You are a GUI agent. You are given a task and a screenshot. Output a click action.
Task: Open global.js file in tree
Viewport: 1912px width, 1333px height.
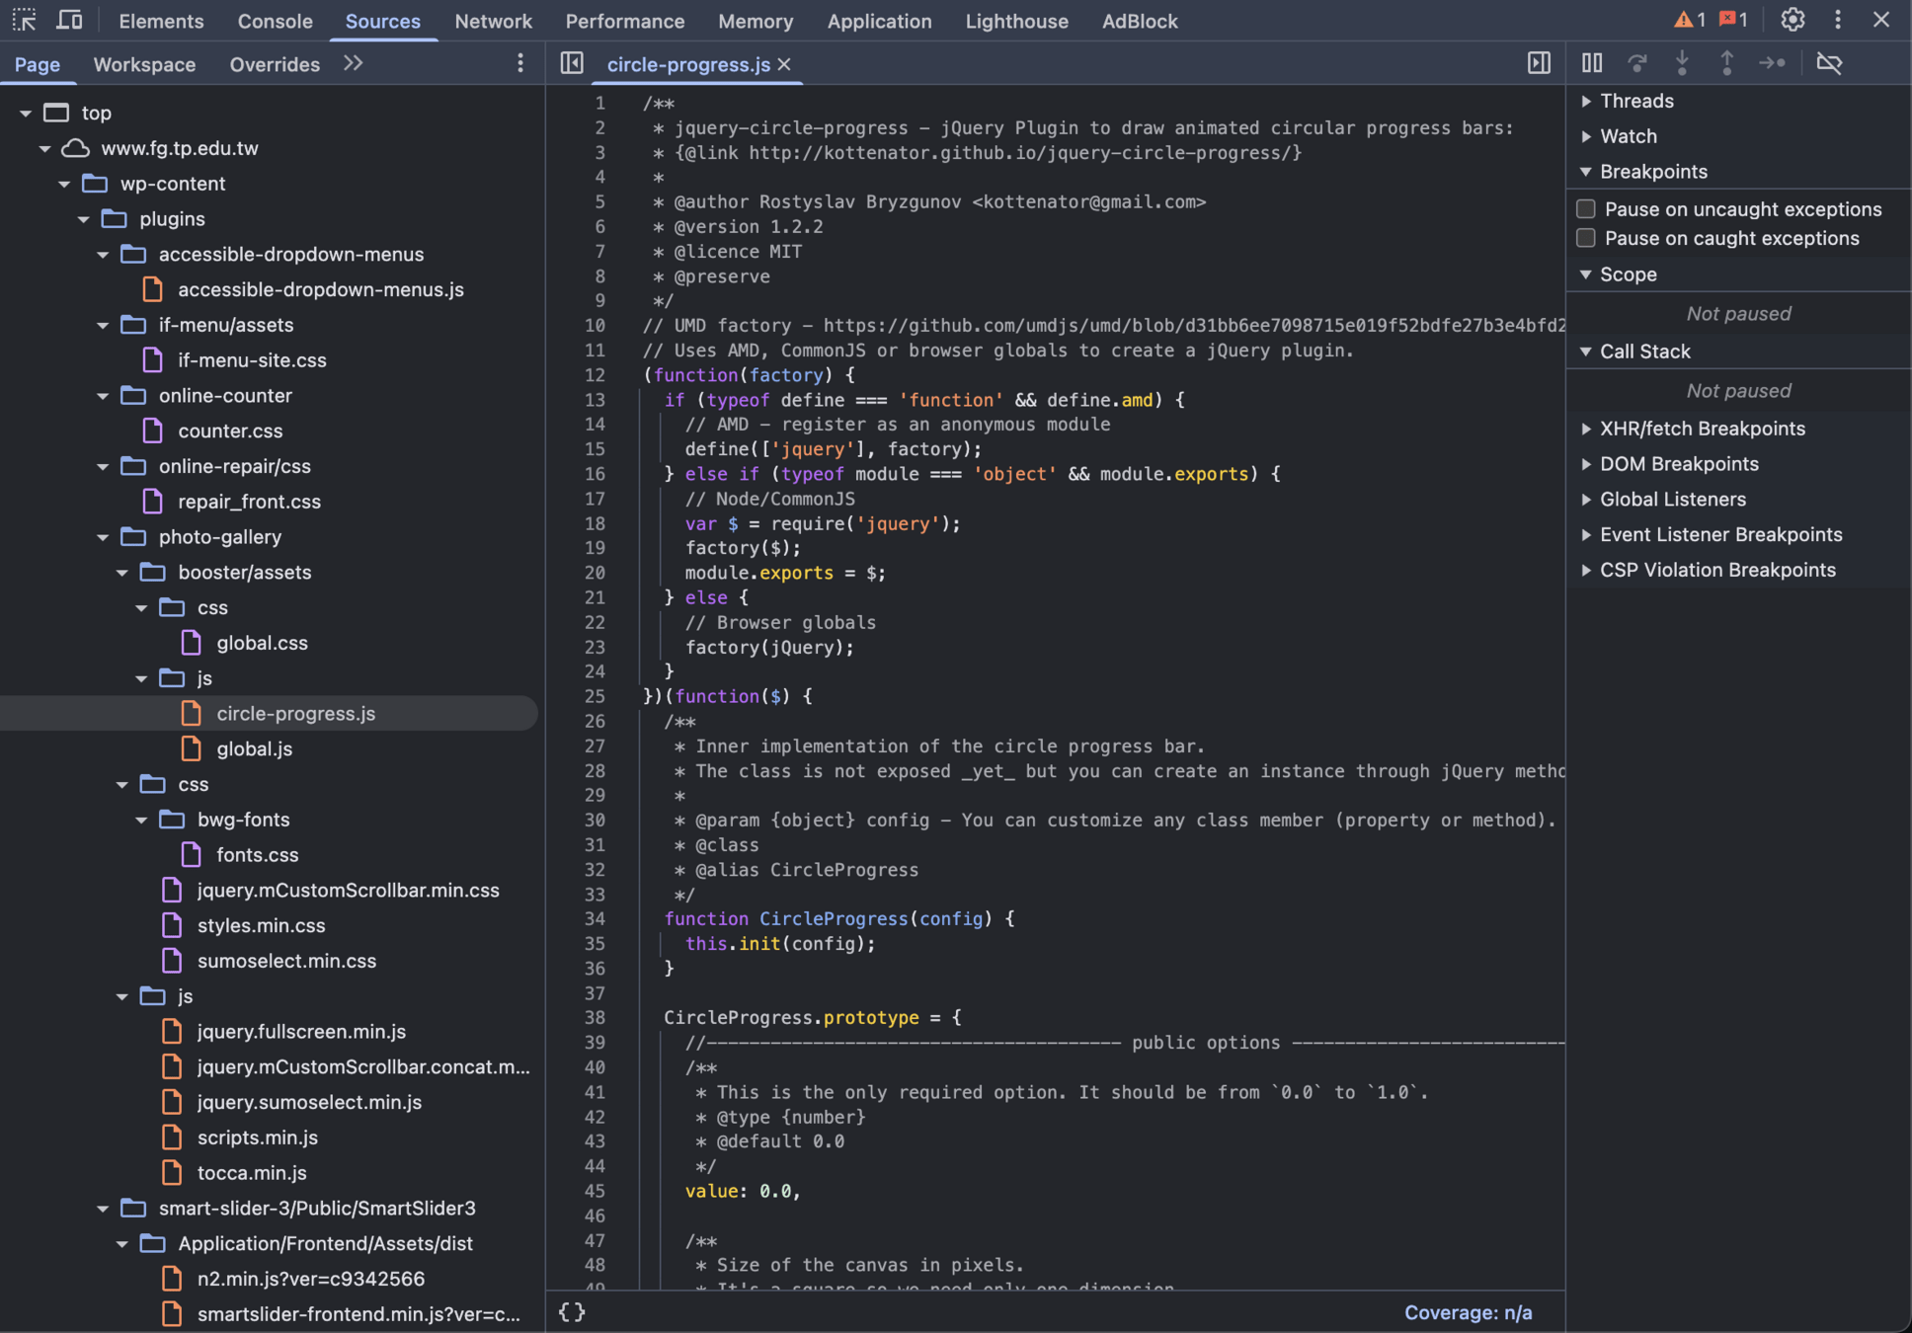(254, 748)
